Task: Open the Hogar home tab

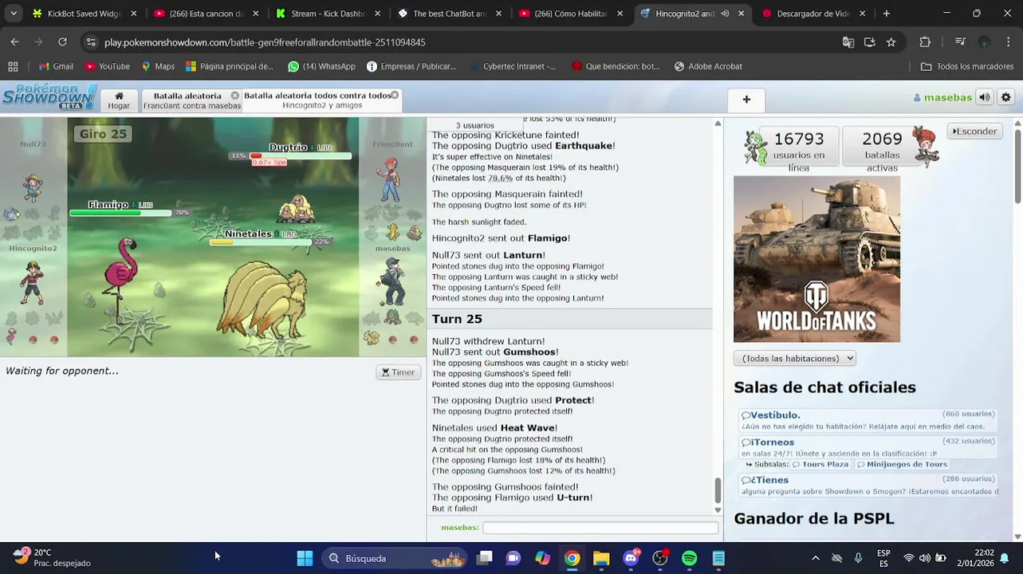Action: click(119, 100)
